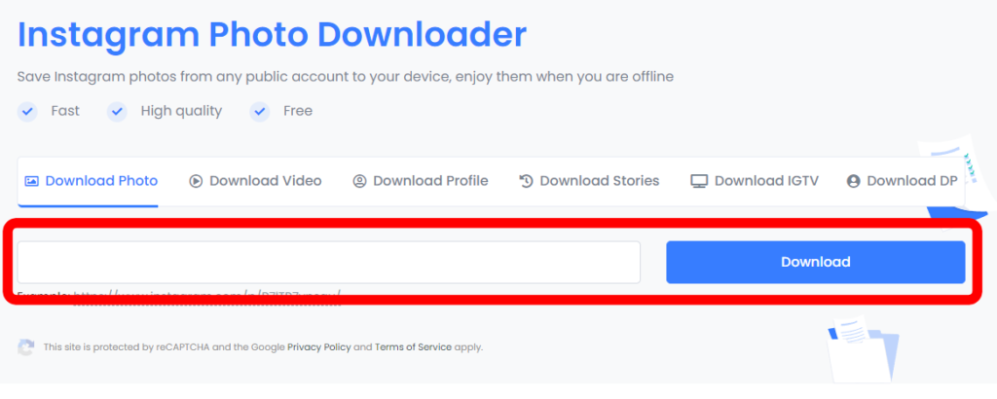Click the user avatar icon beside Download DP
Image resolution: width=997 pixels, height=399 pixels.
tap(853, 181)
